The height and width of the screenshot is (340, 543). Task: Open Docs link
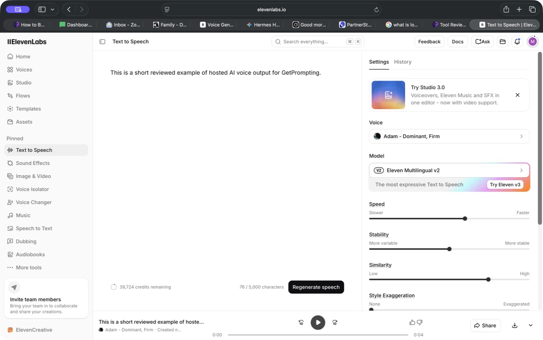click(x=457, y=42)
